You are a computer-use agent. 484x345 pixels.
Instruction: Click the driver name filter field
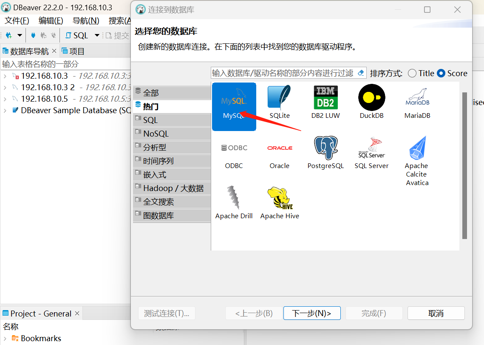click(283, 73)
